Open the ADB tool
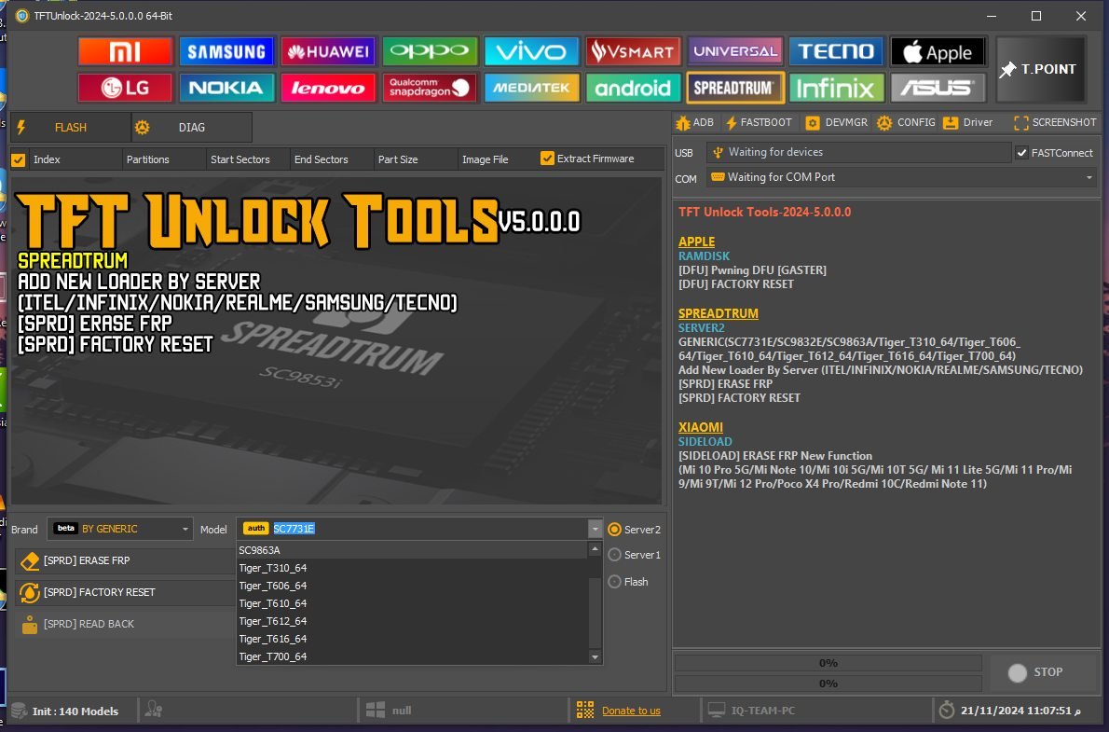 694,122
